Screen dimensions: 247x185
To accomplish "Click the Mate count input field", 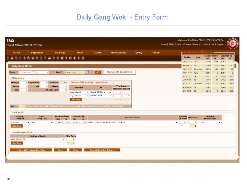I will pos(24,83).
